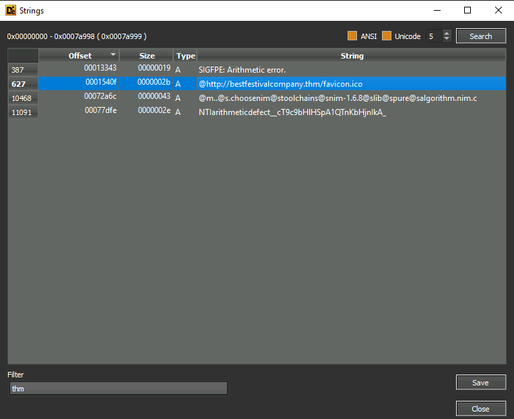Select the bestfestivalcompany.thm favicon.ico string
This screenshot has height=419, width=514.
[x=280, y=84]
